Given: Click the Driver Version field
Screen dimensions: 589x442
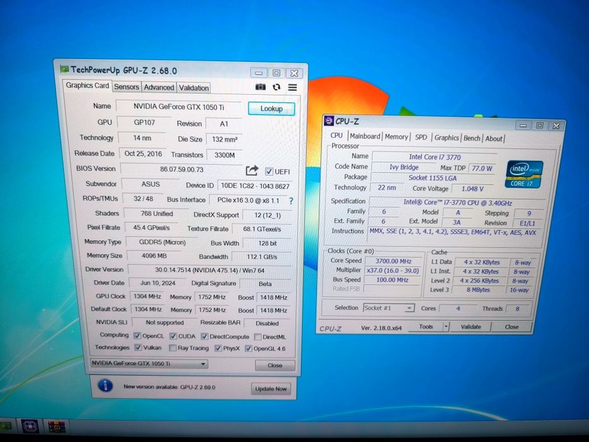Looking at the screenshot, I should pyautogui.click(x=210, y=270).
